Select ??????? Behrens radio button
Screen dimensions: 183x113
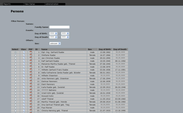[x=16, y=90]
